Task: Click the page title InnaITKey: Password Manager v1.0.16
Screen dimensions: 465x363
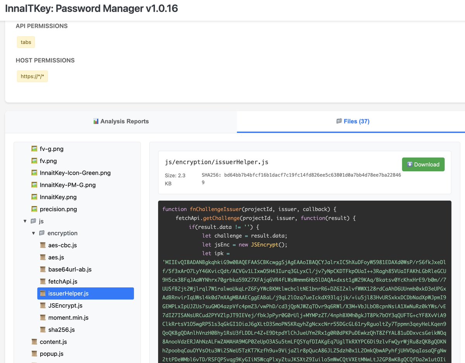Action: point(91,8)
